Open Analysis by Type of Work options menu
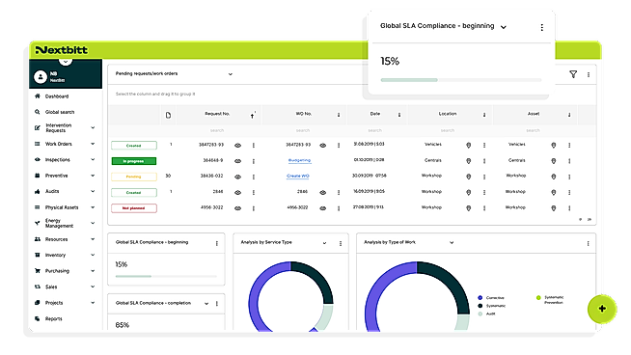The width and height of the screenshot is (631, 355). click(x=588, y=243)
